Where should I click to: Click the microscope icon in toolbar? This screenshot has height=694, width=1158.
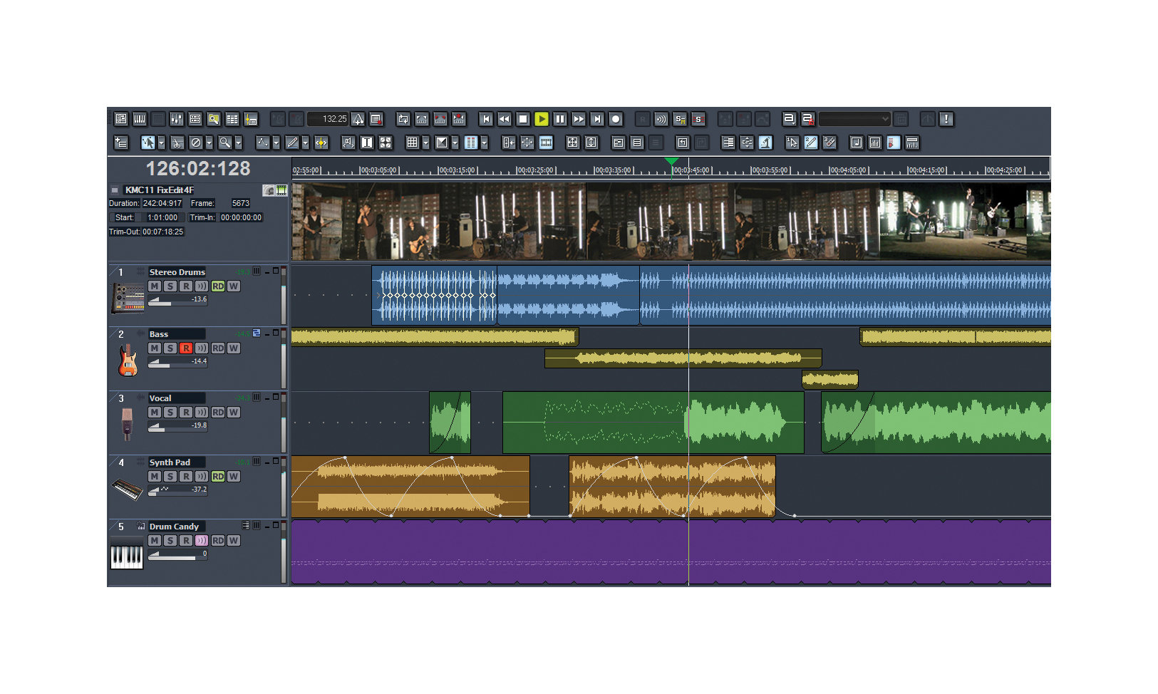click(x=765, y=143)
